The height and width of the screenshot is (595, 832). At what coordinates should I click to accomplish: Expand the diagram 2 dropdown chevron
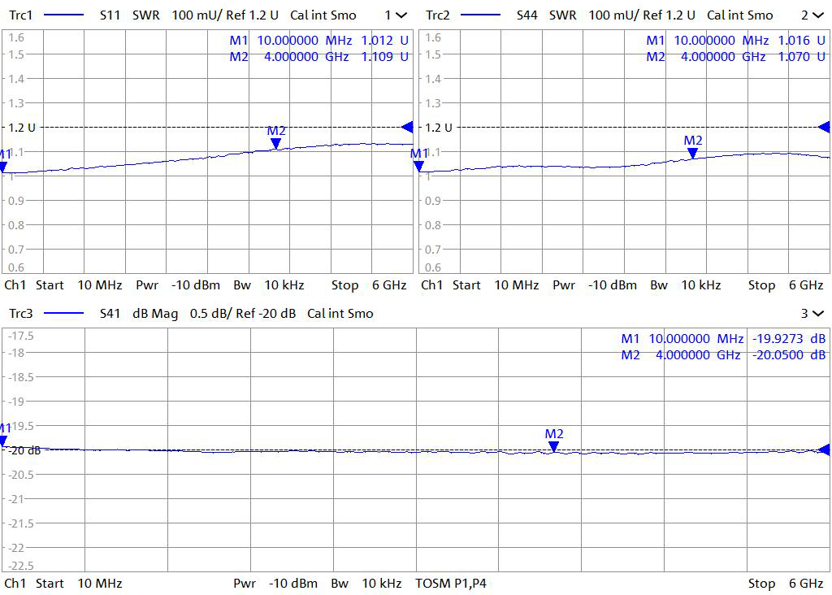click(x=817, y=15)
